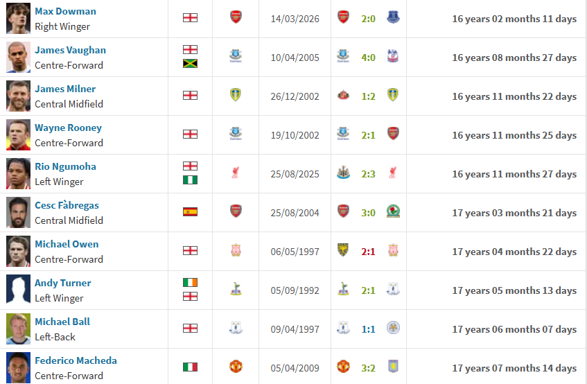The image size is (587, 384).
Task: Click the Leicester City crest in Michael Ball's row
Action: click(393, 328)
